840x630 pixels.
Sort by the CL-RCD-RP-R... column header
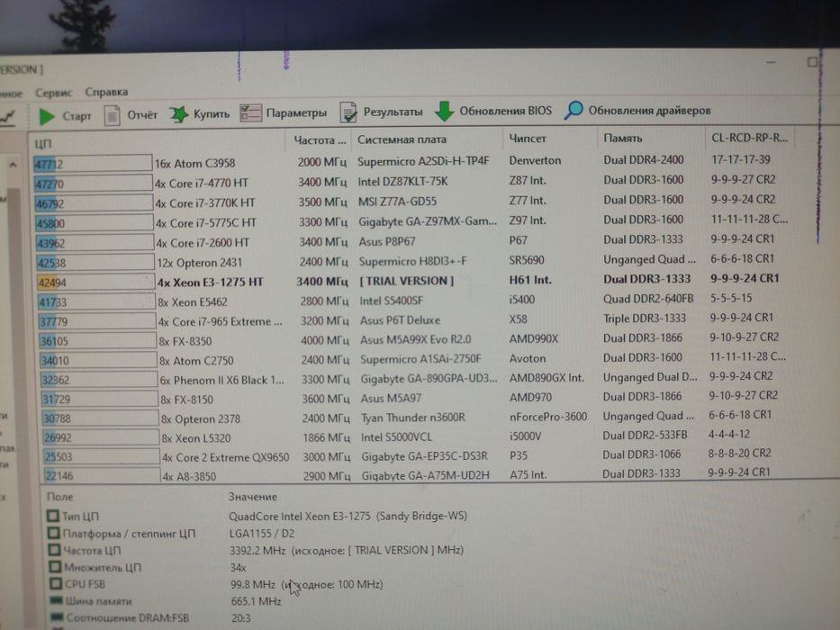(x=749, y=138)
